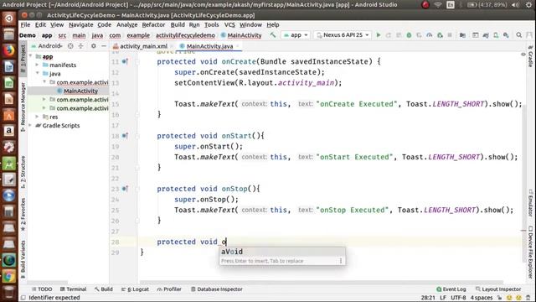
Task: Toggle the Resource Manager side panel
Action: (x=23, y=107)
